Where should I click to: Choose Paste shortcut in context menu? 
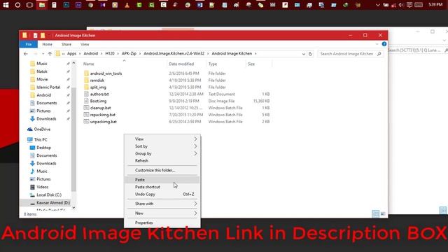(x=162, y=187)
